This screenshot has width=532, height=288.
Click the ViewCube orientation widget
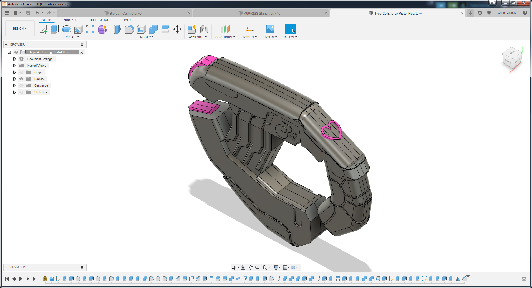pos(512,59)
